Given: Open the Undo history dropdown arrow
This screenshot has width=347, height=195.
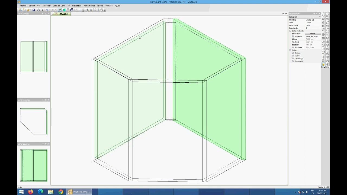Looking at the screenshot, I should click(50, 10).
